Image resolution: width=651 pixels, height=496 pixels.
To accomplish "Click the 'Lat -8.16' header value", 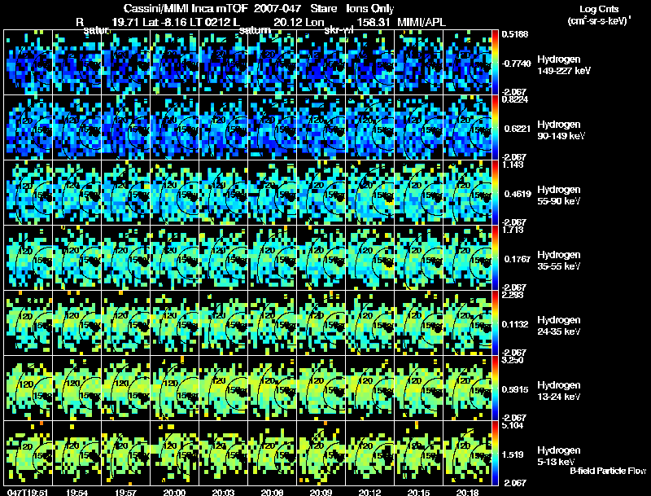I will pyautogui.click(x=165, y=22).
